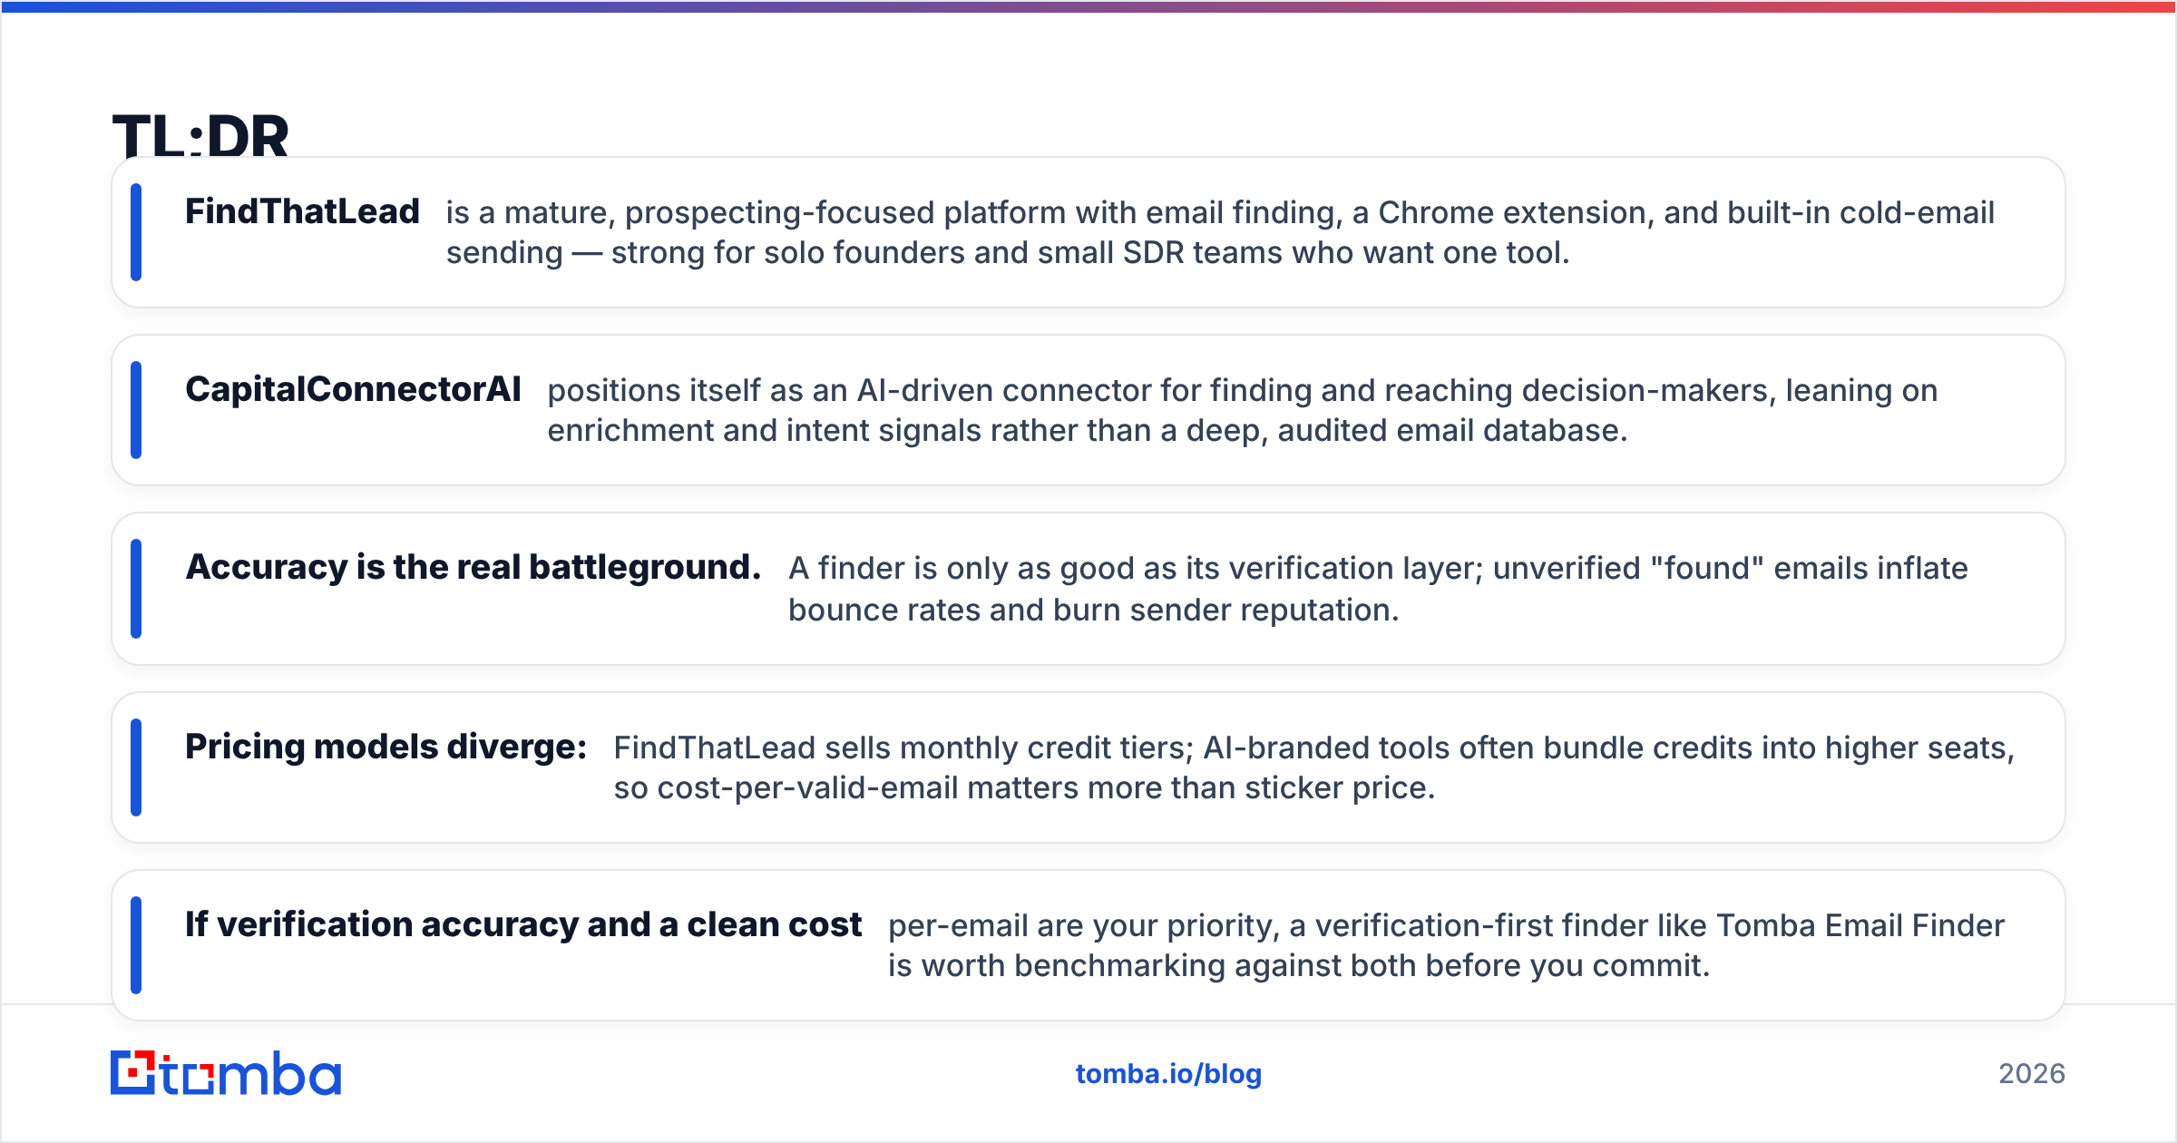The height and width of the screenshot is (1143, 2177).
Task: Click the Tomba Email Finder sentence
Action: [1446, 945]
